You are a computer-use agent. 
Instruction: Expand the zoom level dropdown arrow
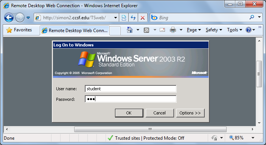[253, 138]
